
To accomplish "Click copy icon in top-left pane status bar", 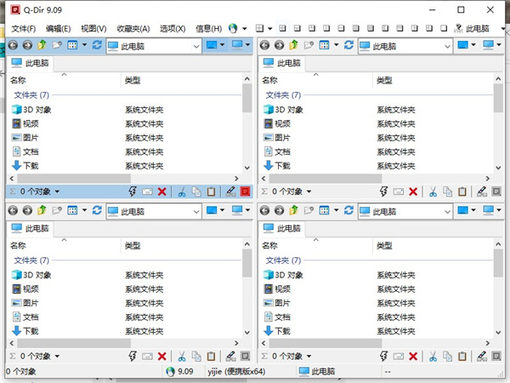I will [195, 192].
